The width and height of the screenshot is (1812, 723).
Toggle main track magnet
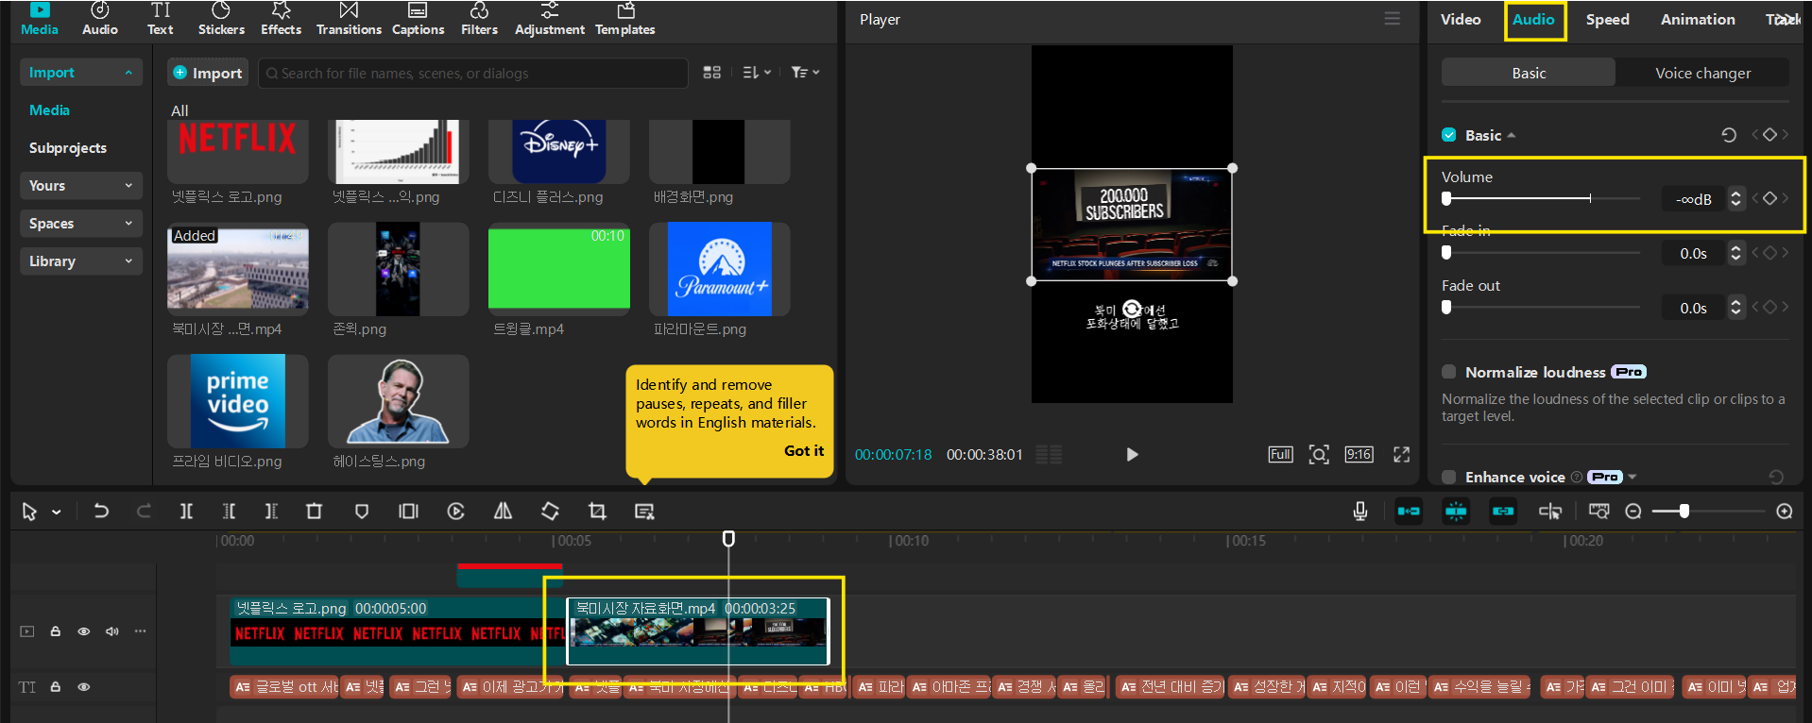pos(1409,511)
